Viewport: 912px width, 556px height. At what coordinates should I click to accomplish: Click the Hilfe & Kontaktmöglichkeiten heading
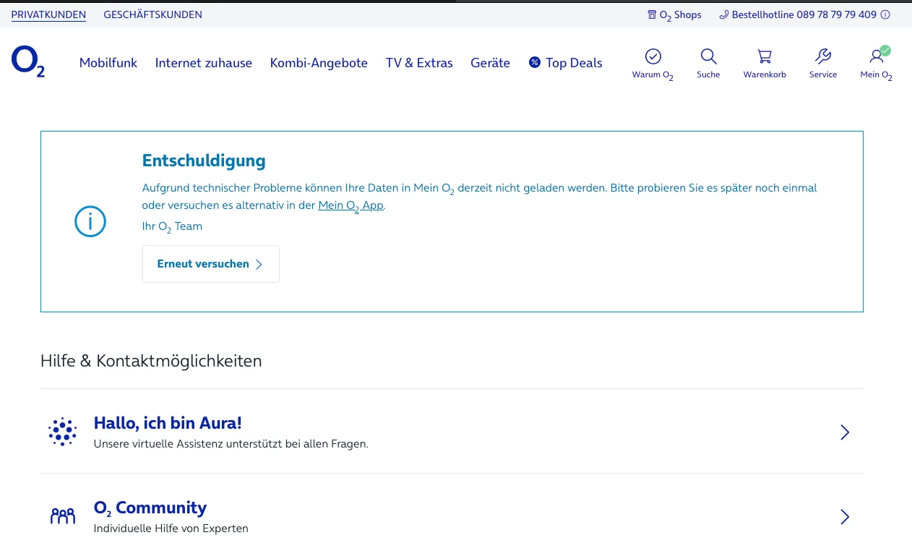(x=151, y=361)
